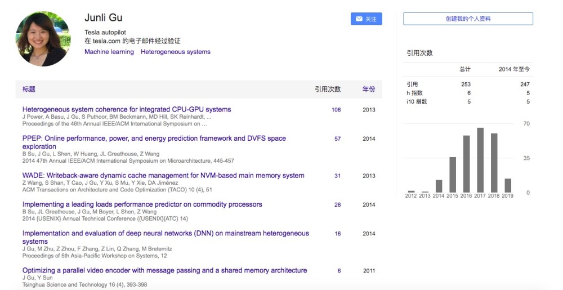The image size is (563, 290).
Task: Click the 创建我的个人资料 button
Action: [x=468, y=19]
